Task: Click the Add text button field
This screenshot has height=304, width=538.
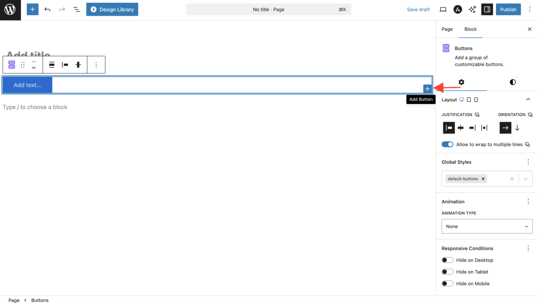Action: tap(27, 85)
